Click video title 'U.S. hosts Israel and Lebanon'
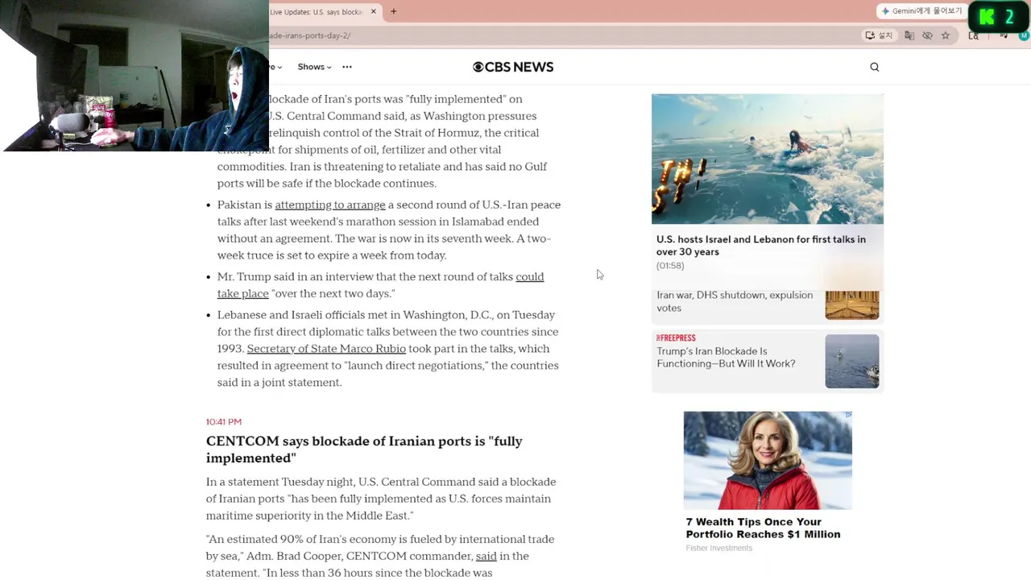The image size is (1031, 580). (761, 246)
